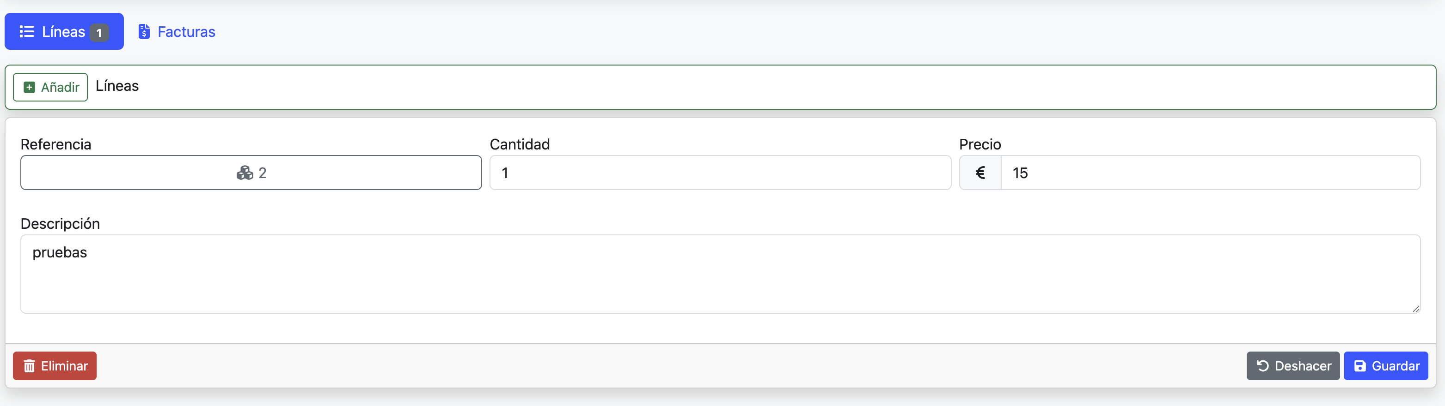Click the undo arrow icon on Deshacer

click(1262, 366)
